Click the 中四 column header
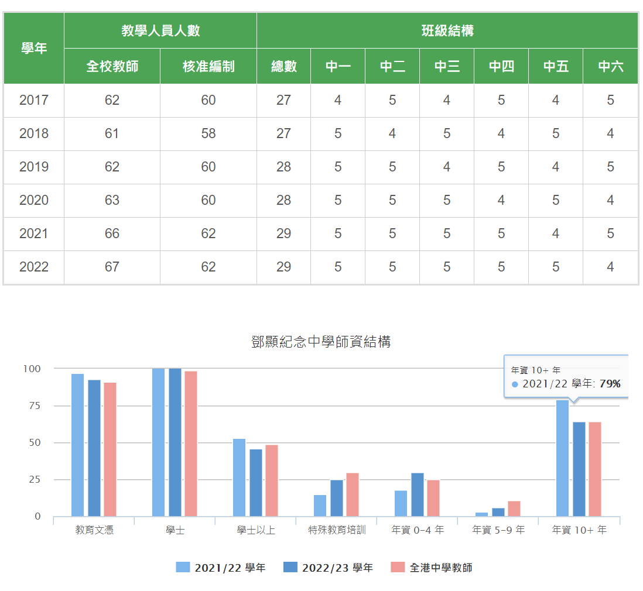Viewport: 643px width, 591px height. pyautogui.click(x=501, y=66)
